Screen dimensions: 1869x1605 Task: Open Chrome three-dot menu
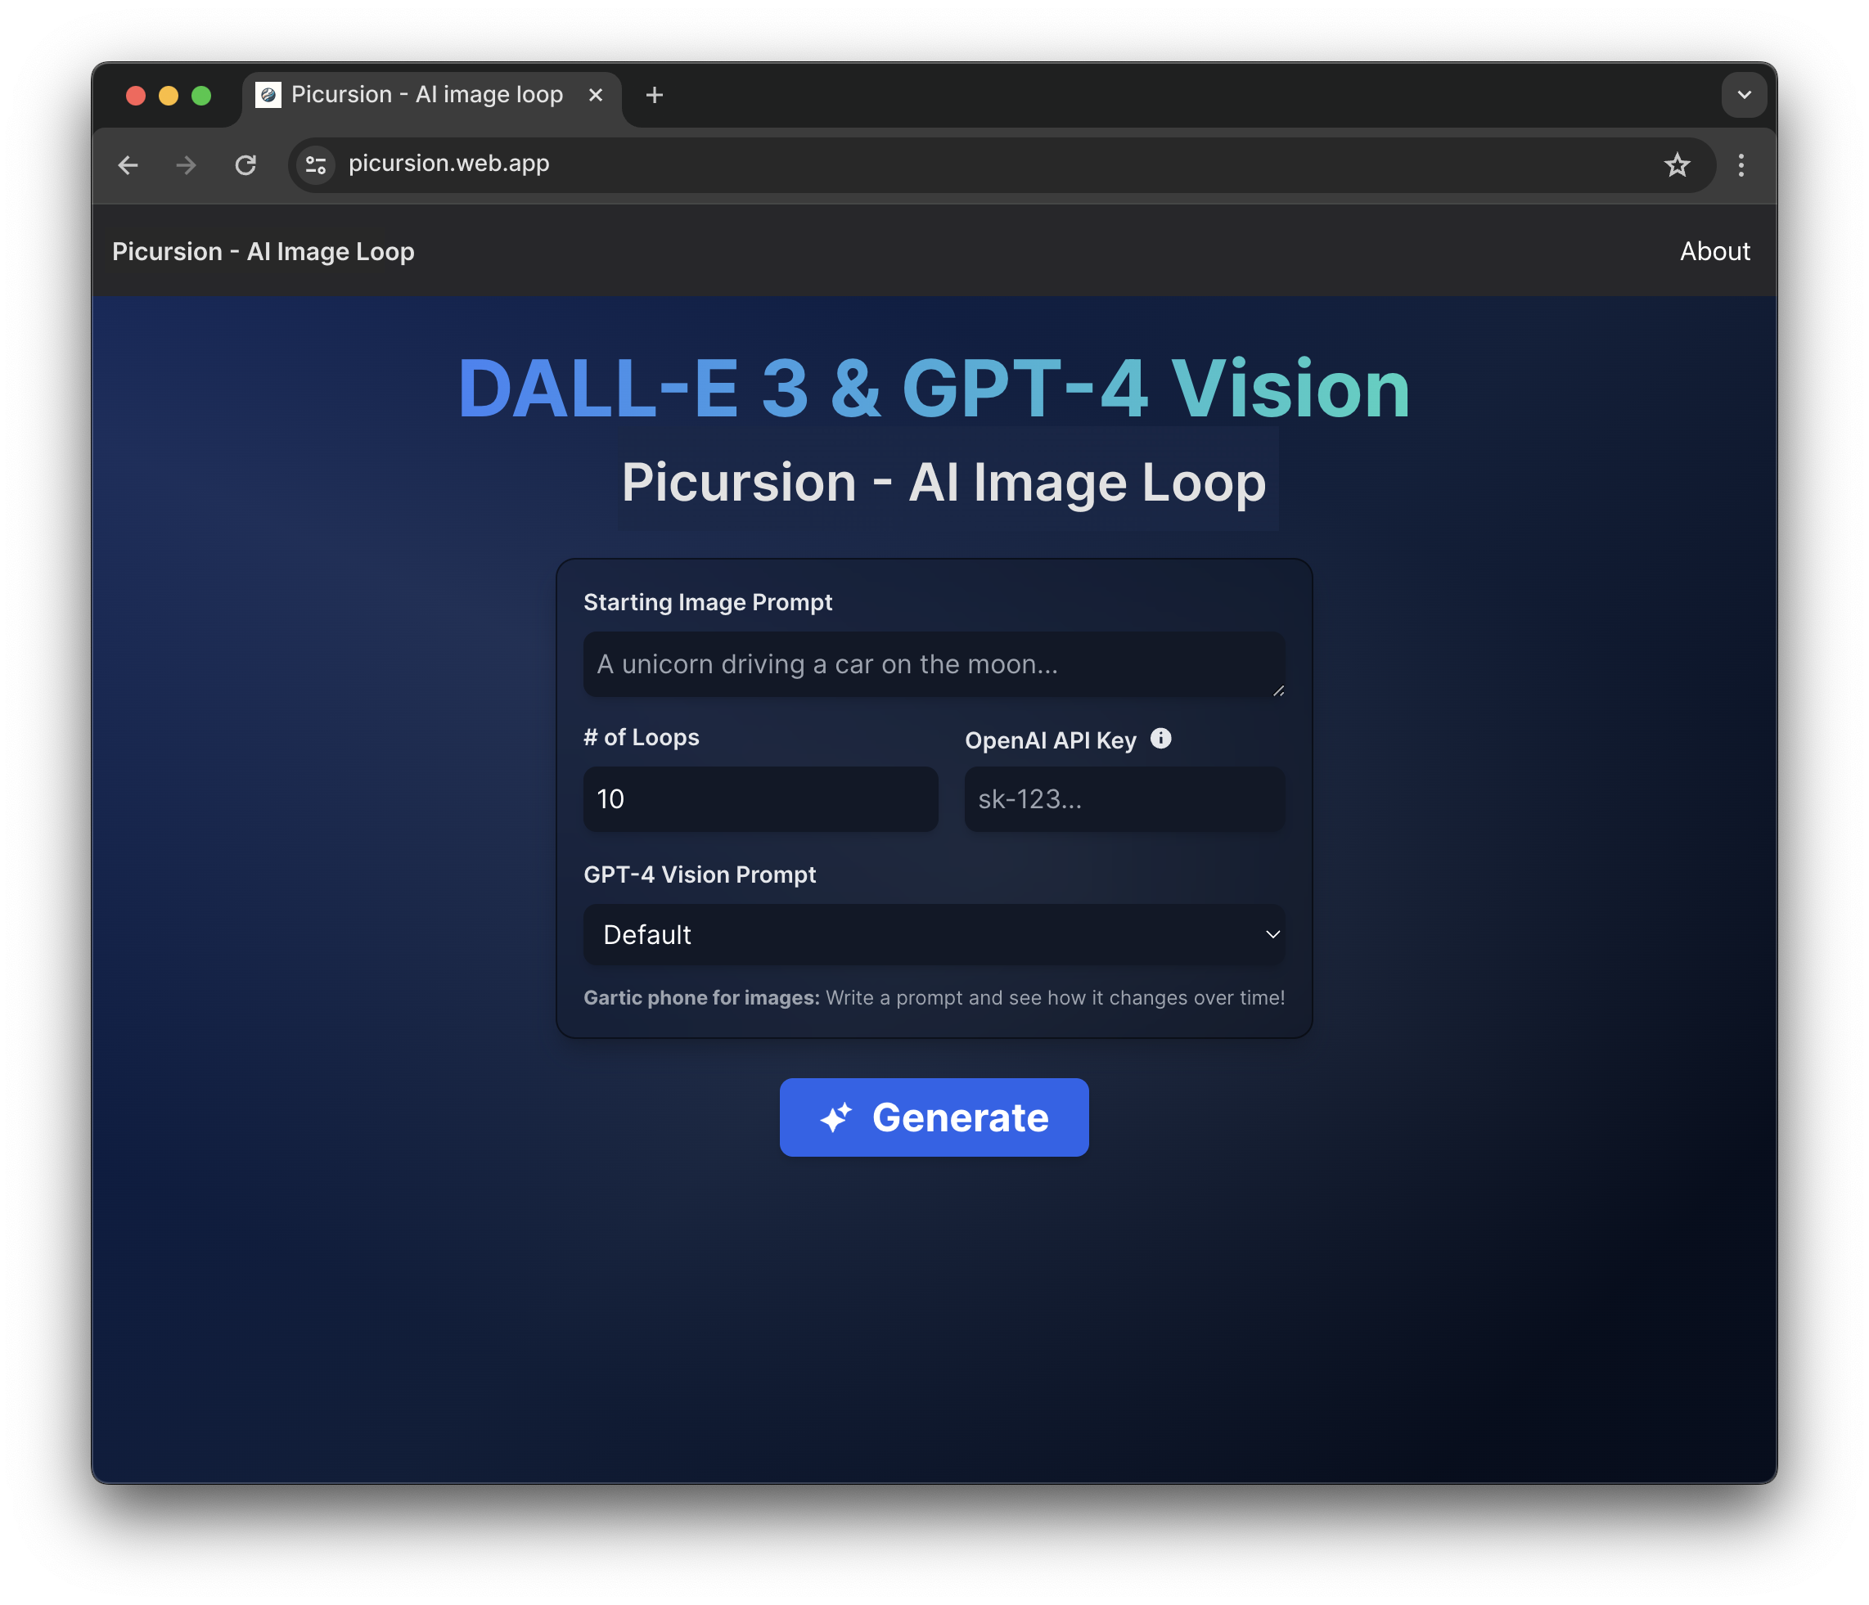click(1741, 165)
